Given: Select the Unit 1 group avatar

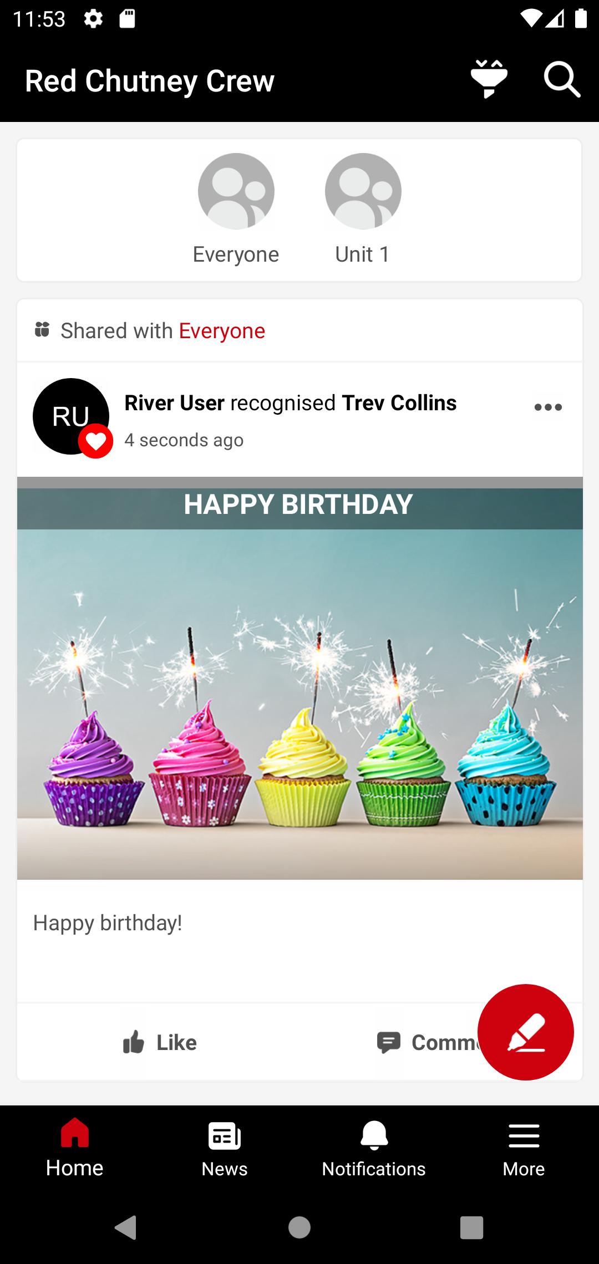Looking at the screenshot, I should click(x=363, y=191).
